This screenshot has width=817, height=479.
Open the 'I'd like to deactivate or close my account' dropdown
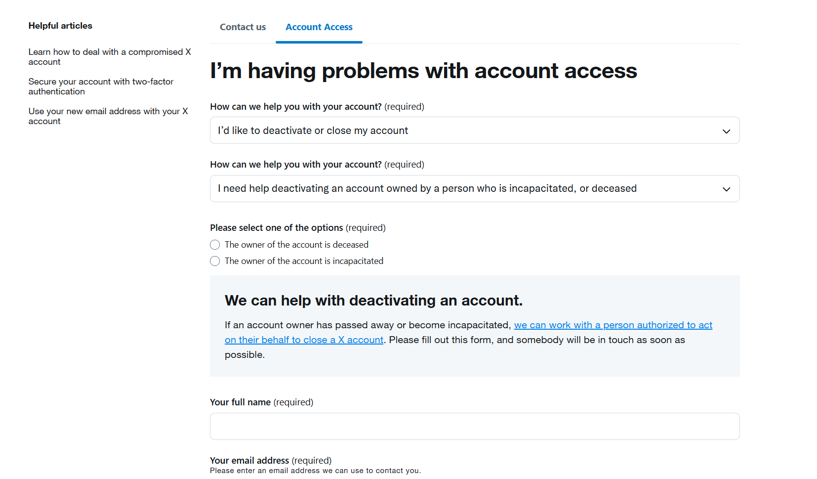475,131
